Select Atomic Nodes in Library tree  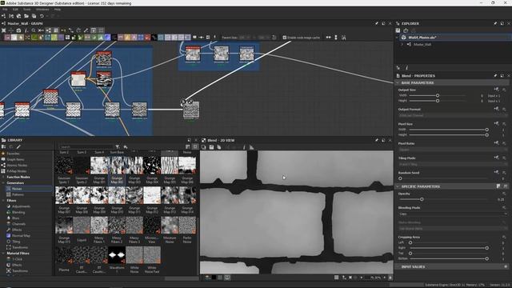(x=17, y=166)
